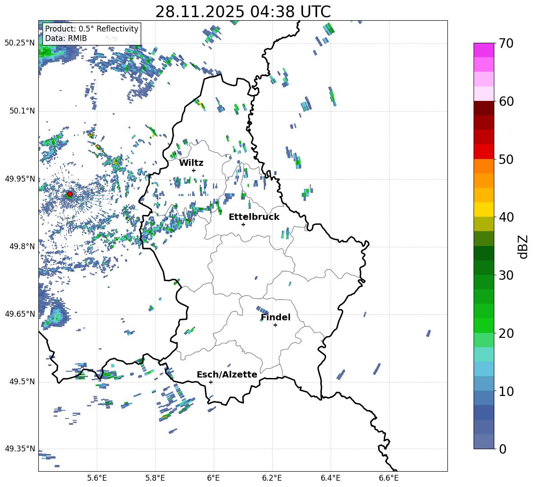Screen dimensions: 534x487
Task: Click the Wiltz station cross marker
Action: click(194, 170)
